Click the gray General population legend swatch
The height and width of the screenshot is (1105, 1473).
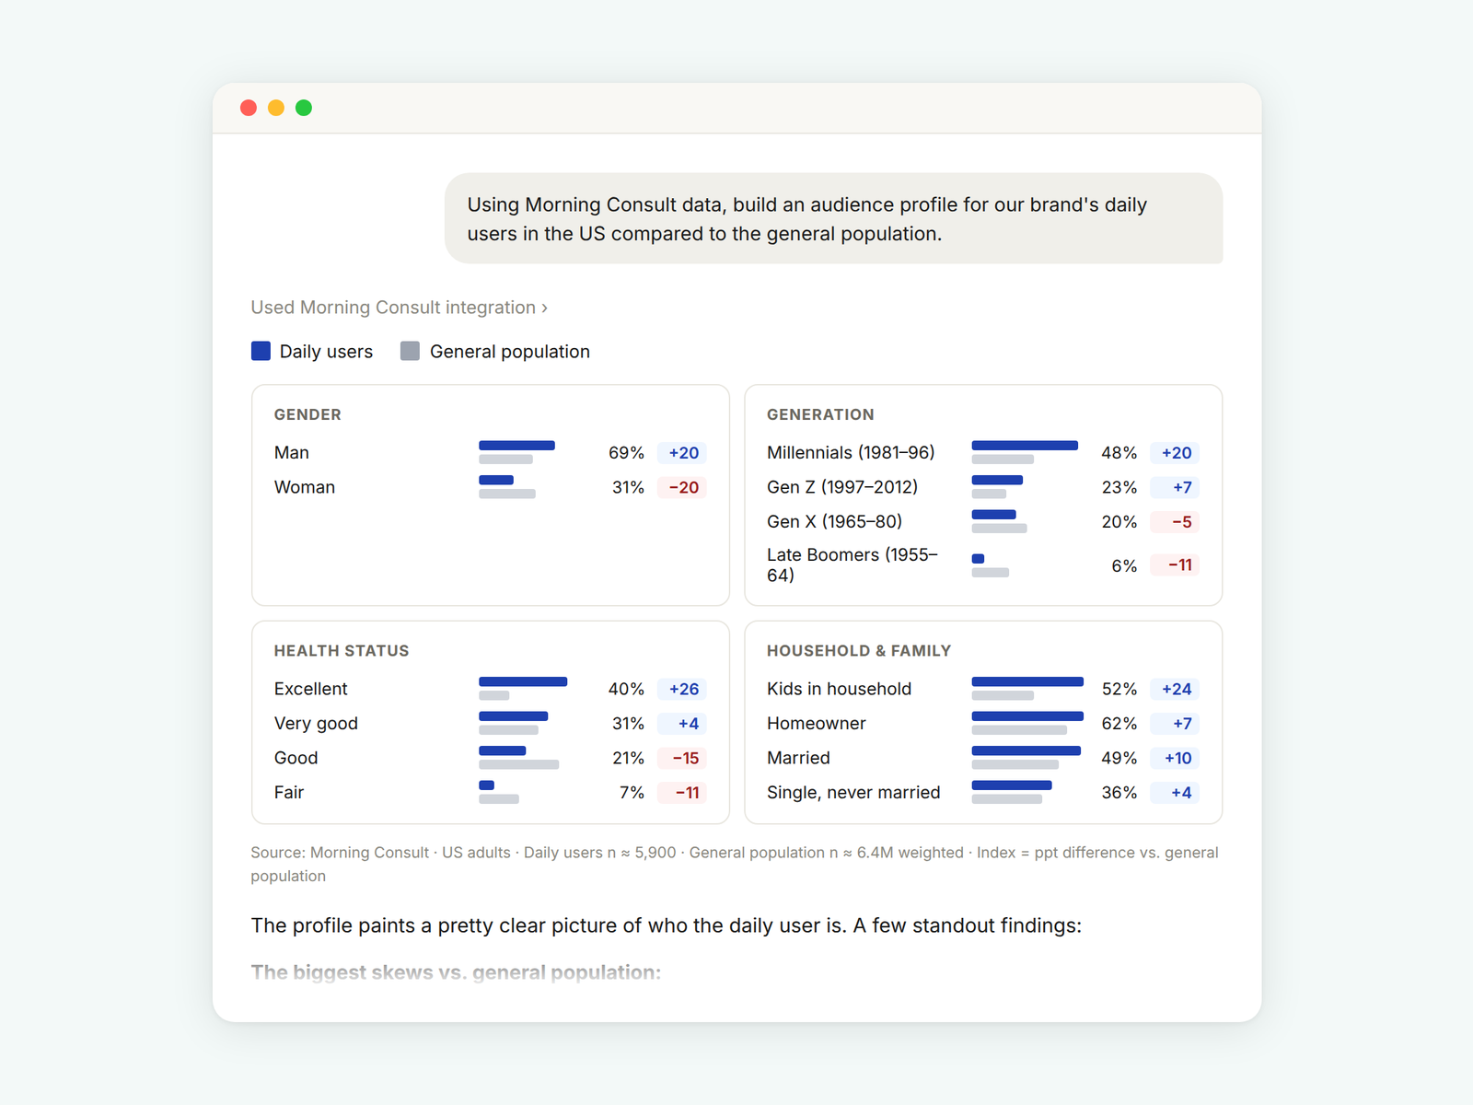pyautogui.click(x=411, y=351)
